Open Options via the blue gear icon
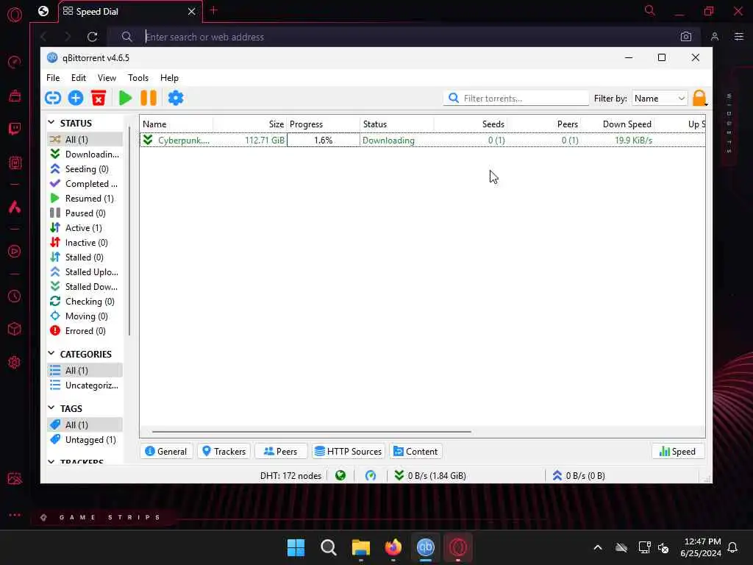 (176, 98)
